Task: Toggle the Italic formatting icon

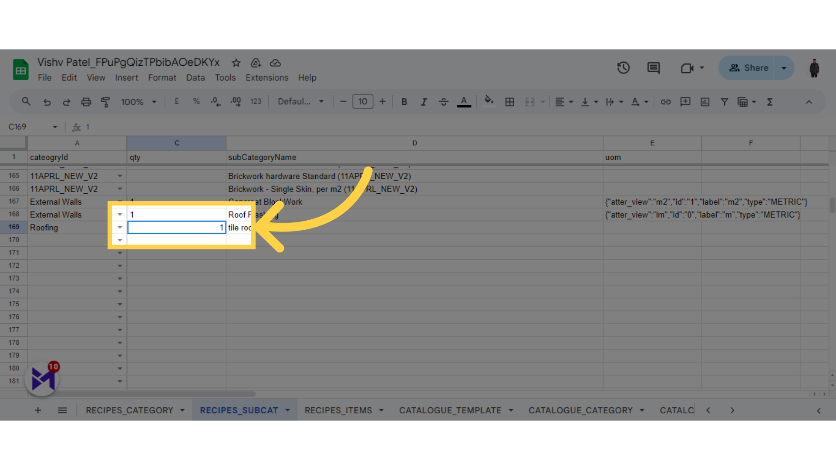Action: pyautogui.click(x=425, y=101)
